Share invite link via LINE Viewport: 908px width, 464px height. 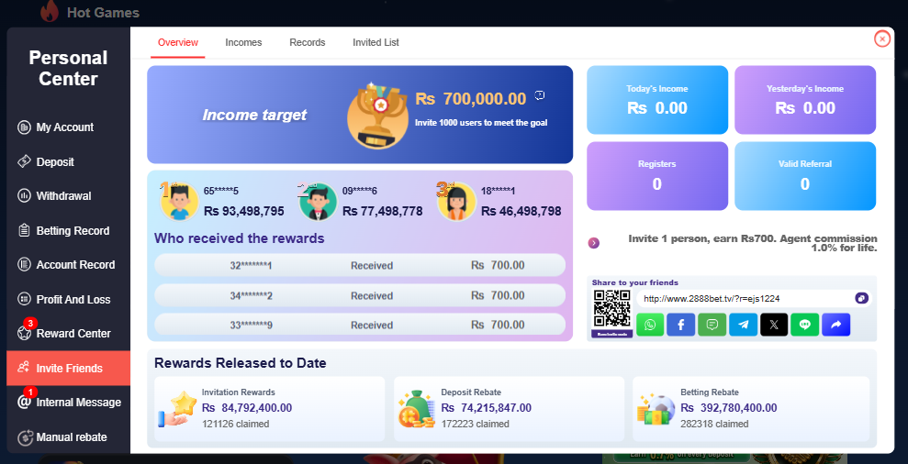click(x=805, y=325)
